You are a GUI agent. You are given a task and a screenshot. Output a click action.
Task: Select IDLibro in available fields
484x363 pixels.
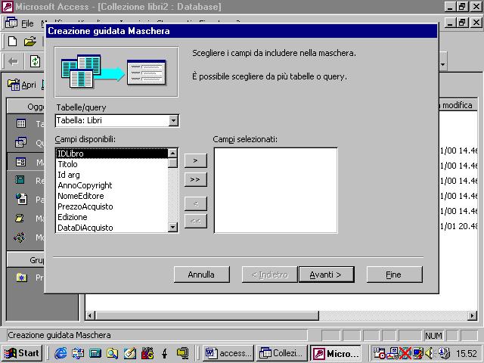pos(112,154)
